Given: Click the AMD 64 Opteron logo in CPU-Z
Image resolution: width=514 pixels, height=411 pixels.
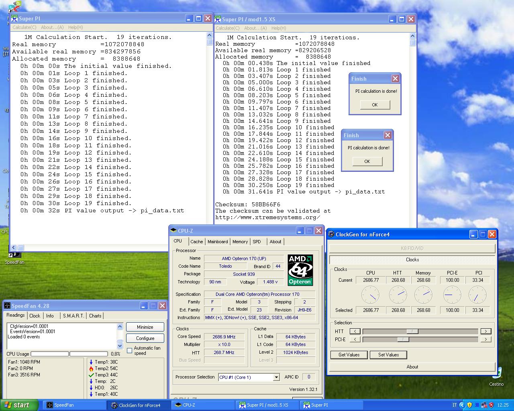Looking at the screenshot, I should tap(300, 270).
